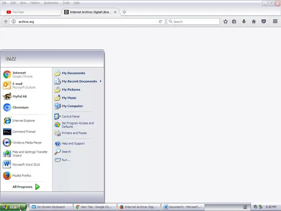
Task: Open My Music folder
Action: click(x=78, y=98)
